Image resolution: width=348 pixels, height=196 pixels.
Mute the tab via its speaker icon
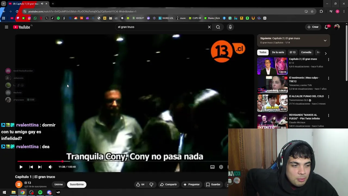(x=42, y=4)
